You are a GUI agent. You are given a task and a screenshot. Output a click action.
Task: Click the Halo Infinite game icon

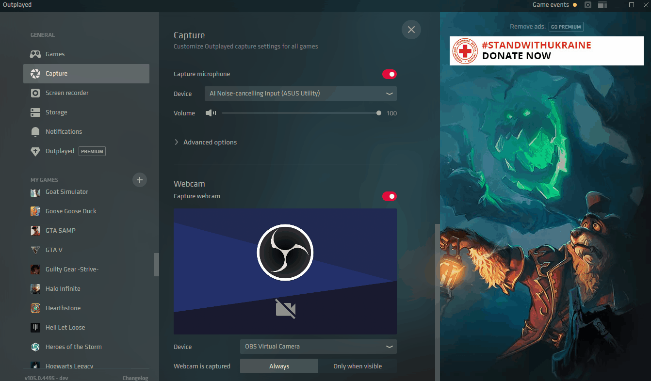click(35, 289)
